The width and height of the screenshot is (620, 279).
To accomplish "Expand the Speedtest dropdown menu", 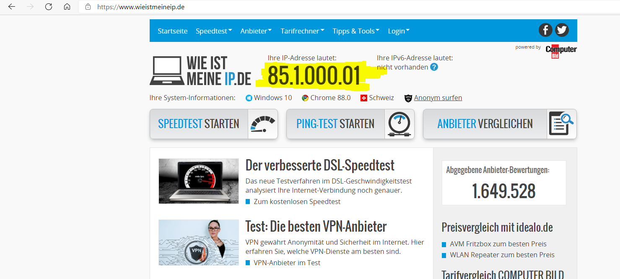I will point(214,31).
